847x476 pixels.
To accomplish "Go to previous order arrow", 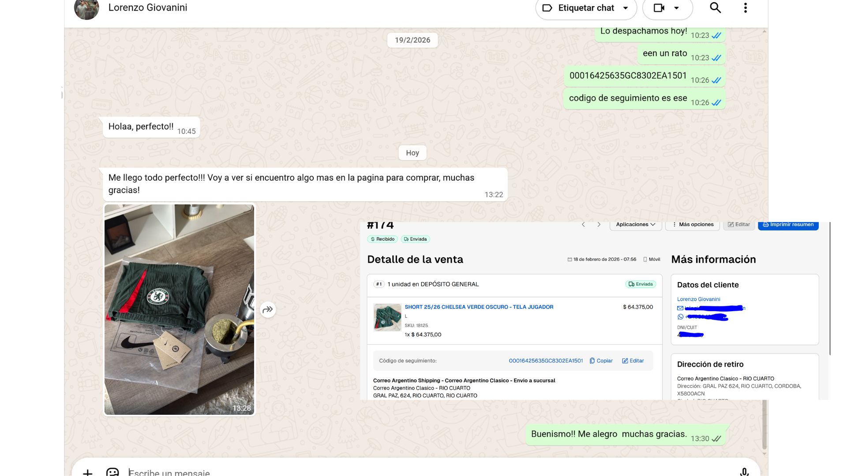I will [583, 225].
